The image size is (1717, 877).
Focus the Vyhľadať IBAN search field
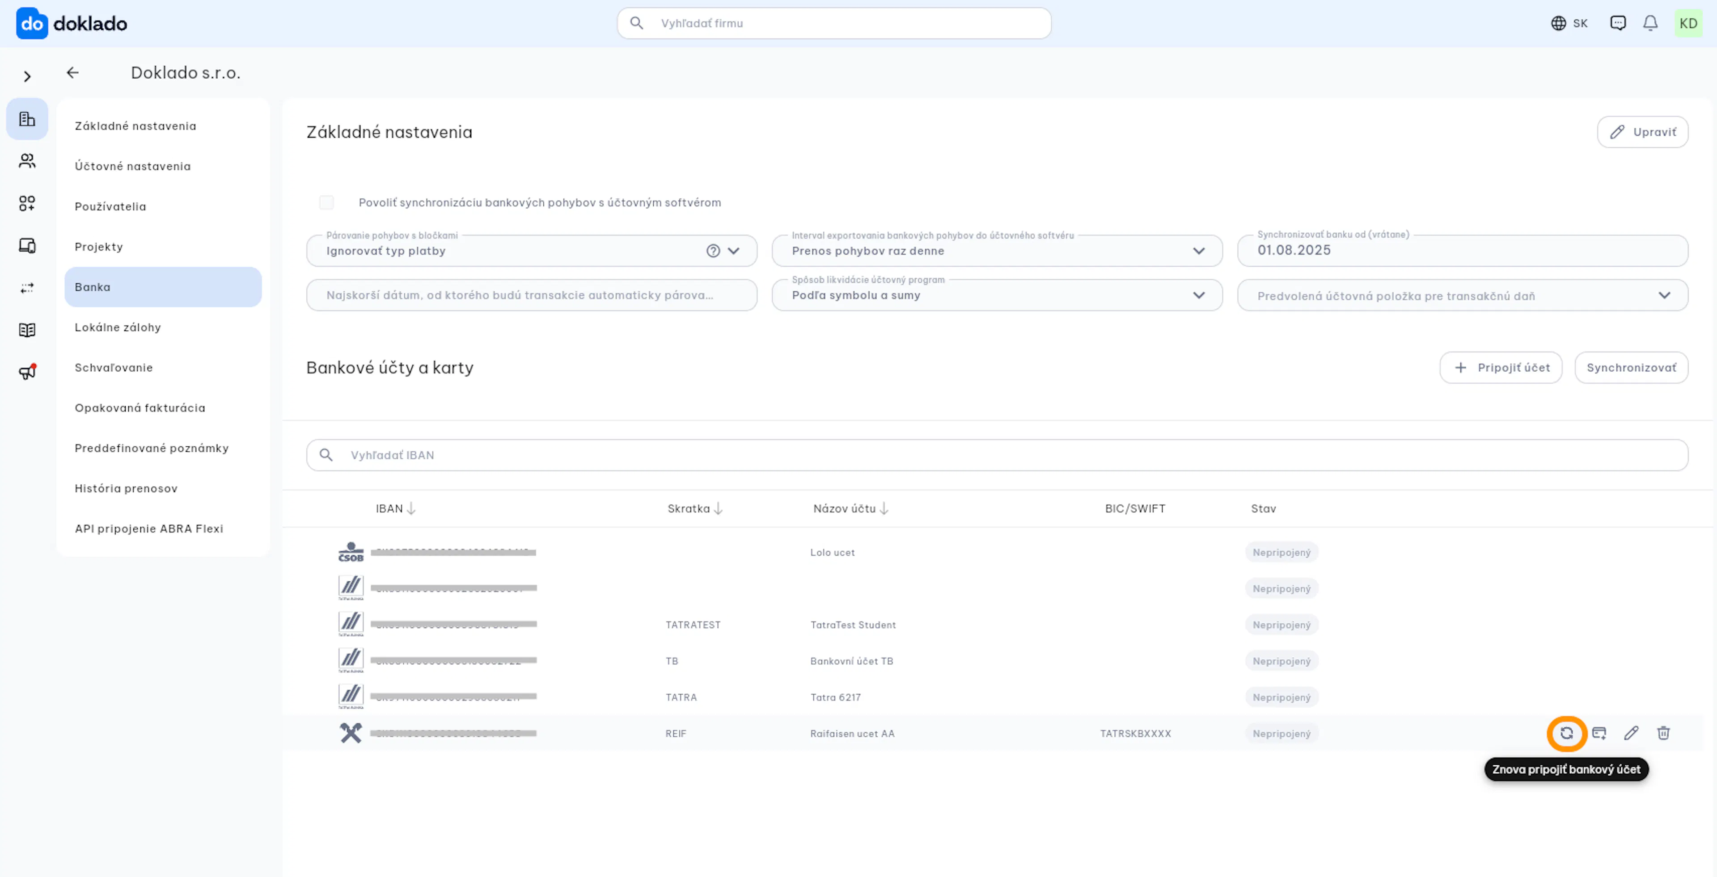point(997,455)
